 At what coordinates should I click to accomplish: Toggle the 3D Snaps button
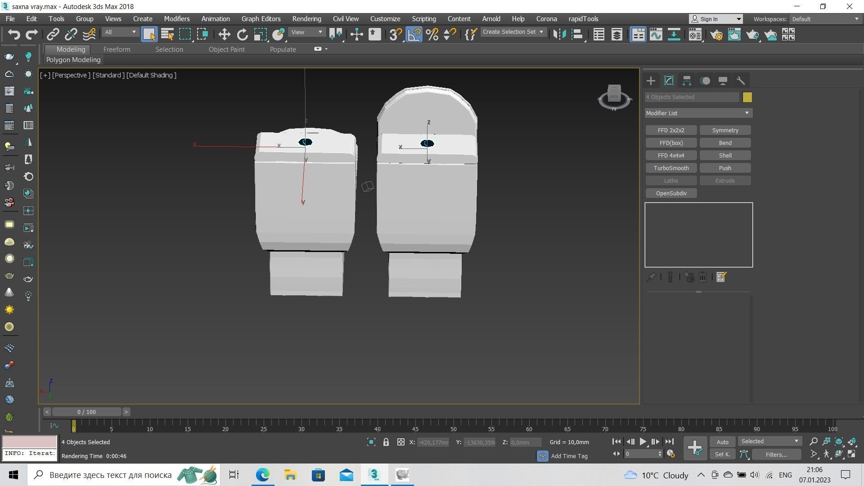(x=396, y=34)
